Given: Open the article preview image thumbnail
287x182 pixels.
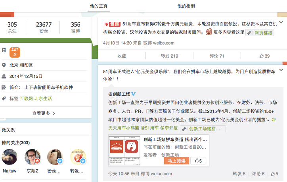Looking at the screenshot, I should [x=124, y=151].
